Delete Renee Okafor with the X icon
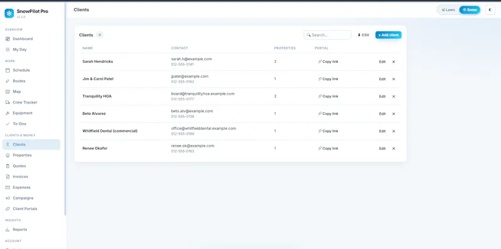The image size is (501, 249). pos(394,149)
